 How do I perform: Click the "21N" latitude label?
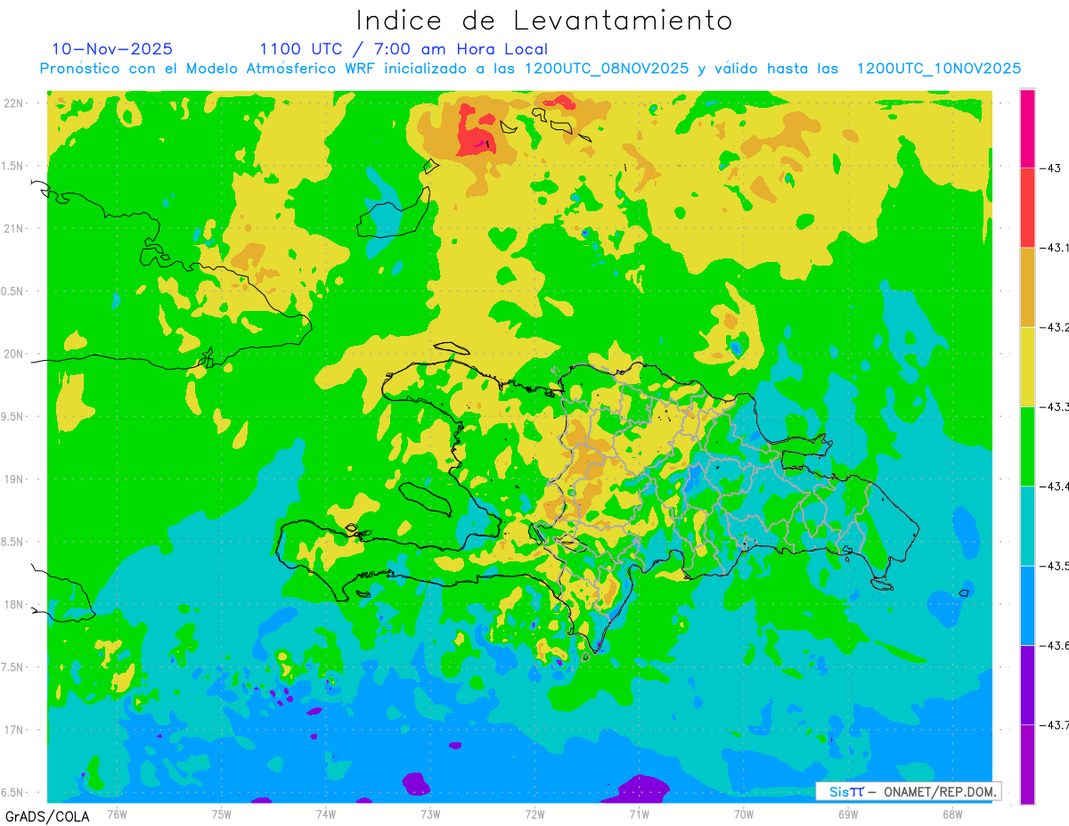pyautogui.click(x=15, y=228)
